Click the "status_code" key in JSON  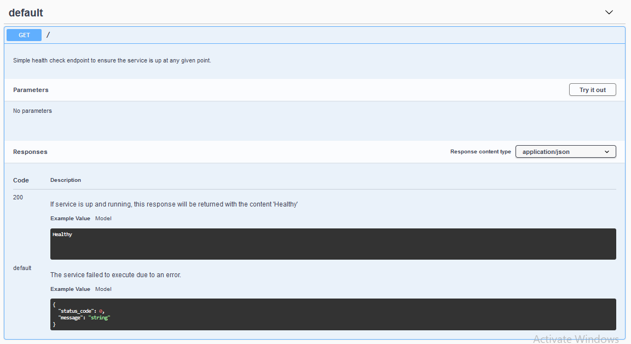[x=77, y=311]
